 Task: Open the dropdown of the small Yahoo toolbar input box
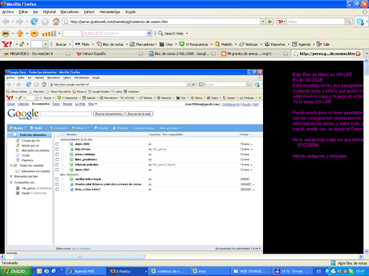[45, 44]
